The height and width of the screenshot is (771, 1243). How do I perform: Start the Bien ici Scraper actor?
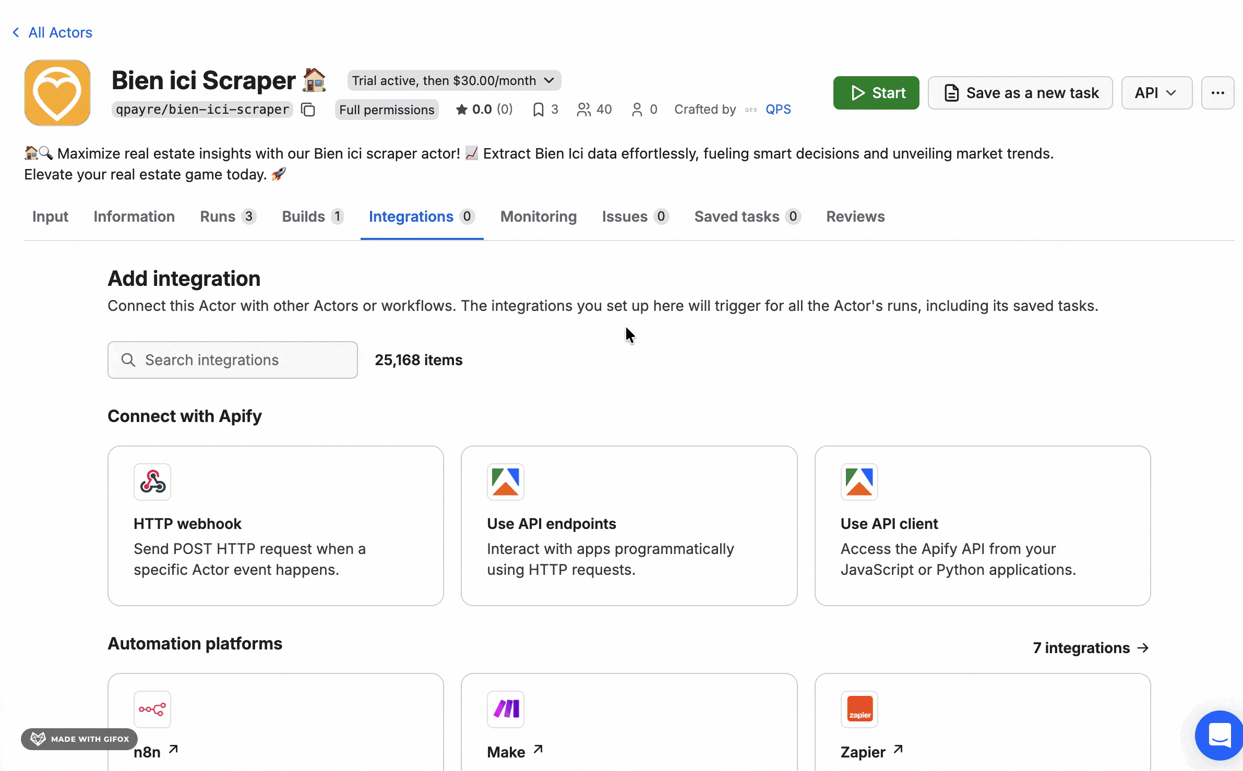(x=876, y=92)
